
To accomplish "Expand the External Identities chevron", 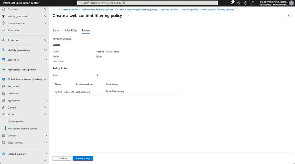I will coord(45,23).
